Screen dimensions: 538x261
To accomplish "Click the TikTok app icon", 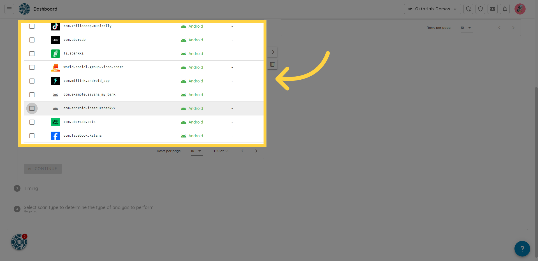I will coord(55,26).
